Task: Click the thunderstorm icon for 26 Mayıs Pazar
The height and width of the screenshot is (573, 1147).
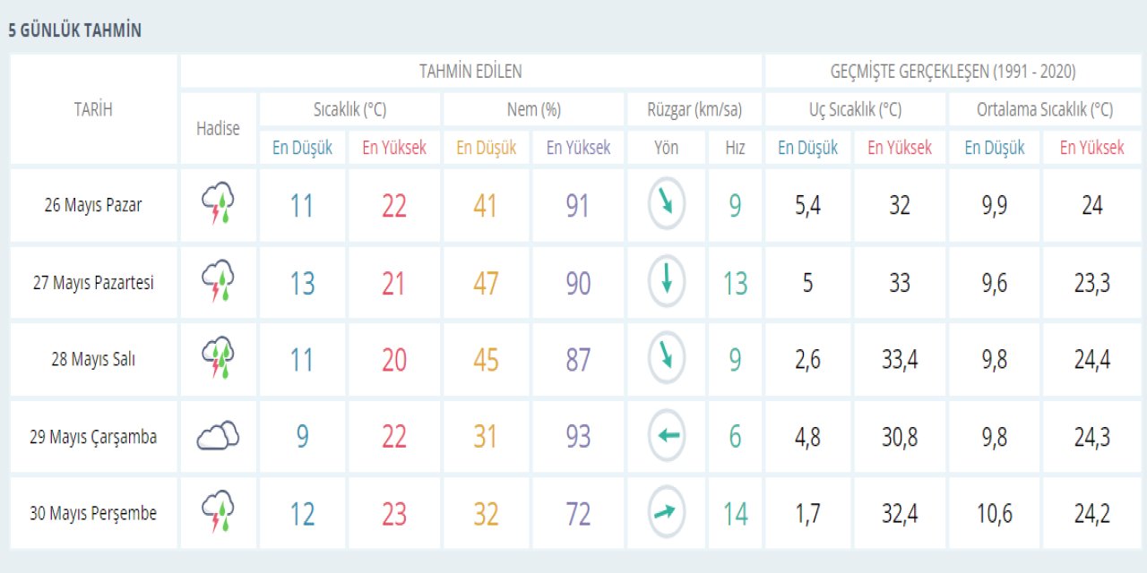Action: coord(218,204)
